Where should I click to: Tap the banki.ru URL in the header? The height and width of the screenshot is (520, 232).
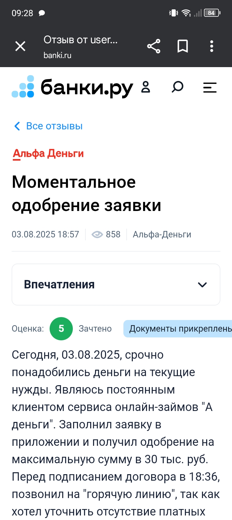(x=57, y=55)
